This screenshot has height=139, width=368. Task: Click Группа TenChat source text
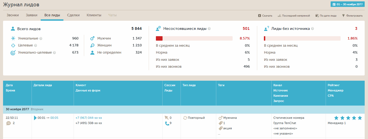[x=285, y=123]
